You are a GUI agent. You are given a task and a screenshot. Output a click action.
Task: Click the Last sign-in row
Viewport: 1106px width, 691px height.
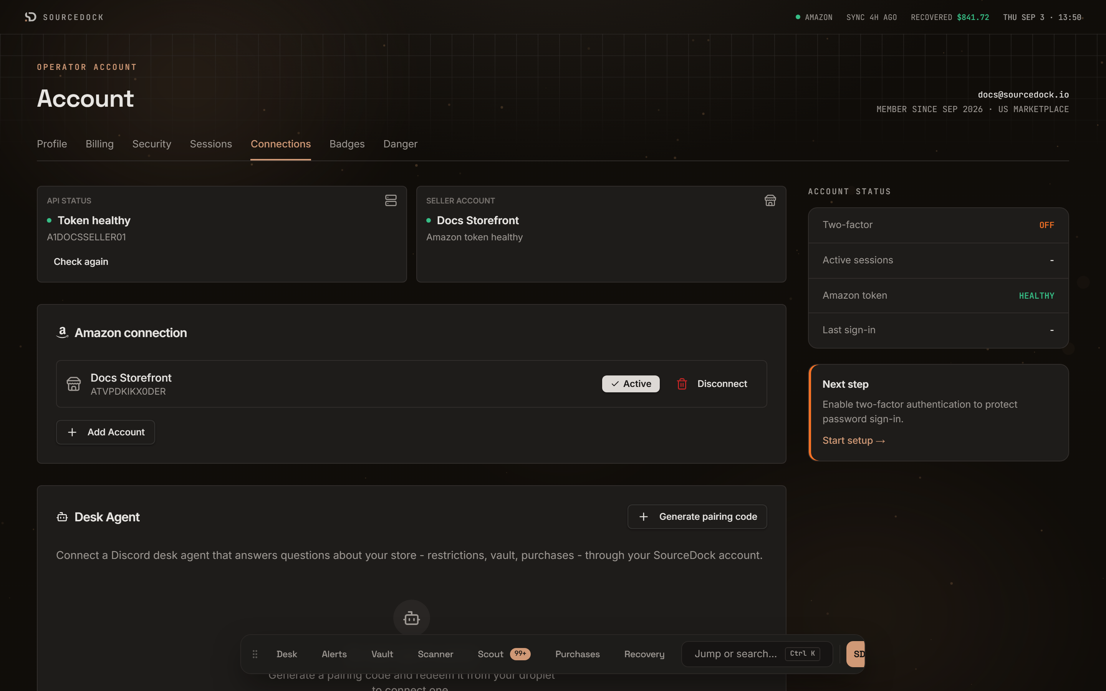click(938, 330)
